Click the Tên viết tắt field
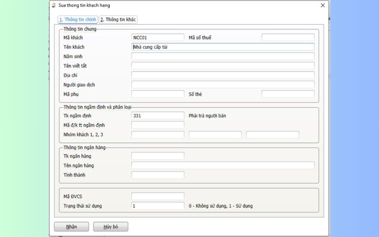 click(x=223, y=66)
